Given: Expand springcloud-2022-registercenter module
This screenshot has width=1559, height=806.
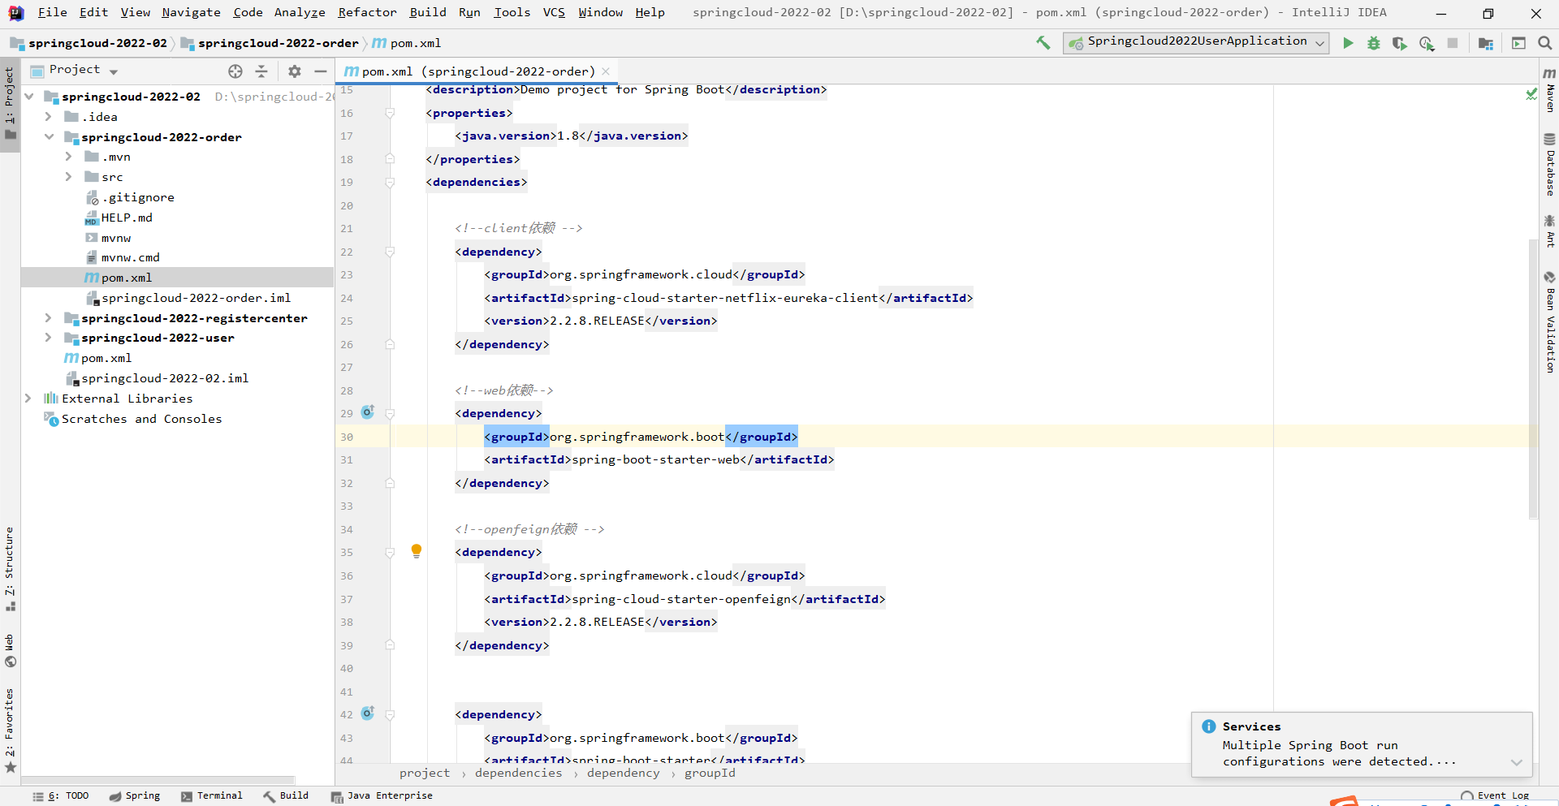Looking at the screenshot, I should click(x=49, y=318).
